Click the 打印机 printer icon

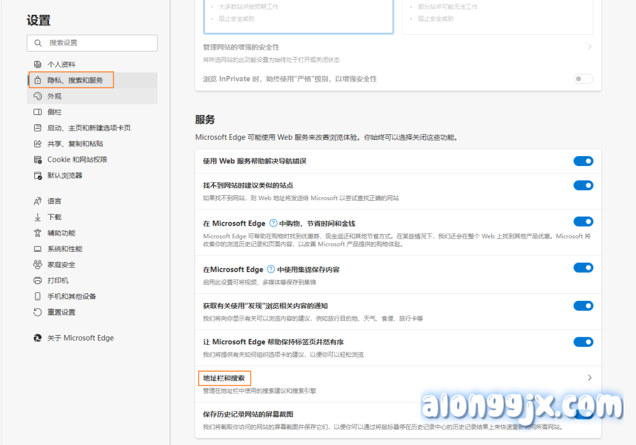(x=37, y=280)
